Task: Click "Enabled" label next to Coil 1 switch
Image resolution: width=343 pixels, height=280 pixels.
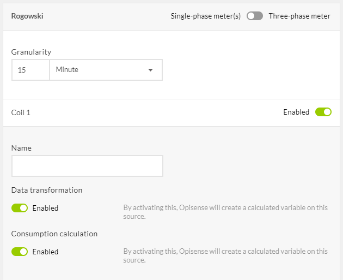Action: coord(296,112)
